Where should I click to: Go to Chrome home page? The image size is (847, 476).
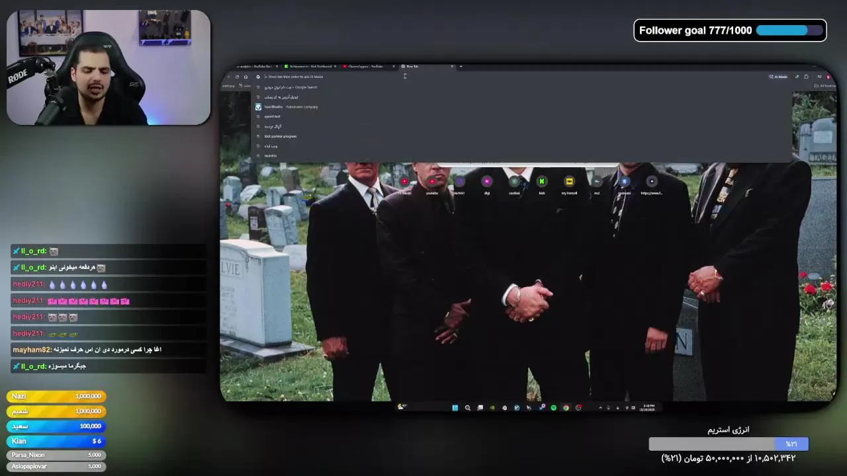point(245,77)
